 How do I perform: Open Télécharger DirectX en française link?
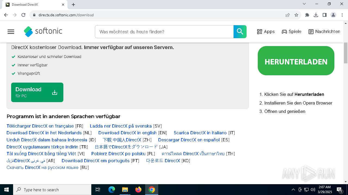[x=40, y=126]
